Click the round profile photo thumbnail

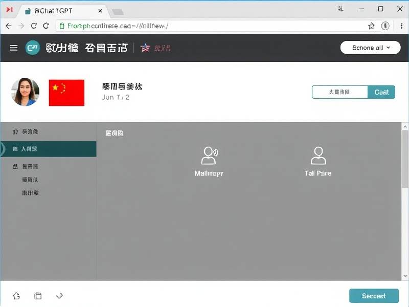point(25,92)
